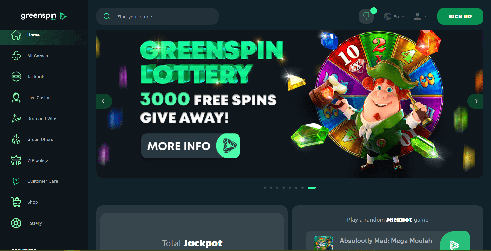Go to previous banner slide arrow

104,101
